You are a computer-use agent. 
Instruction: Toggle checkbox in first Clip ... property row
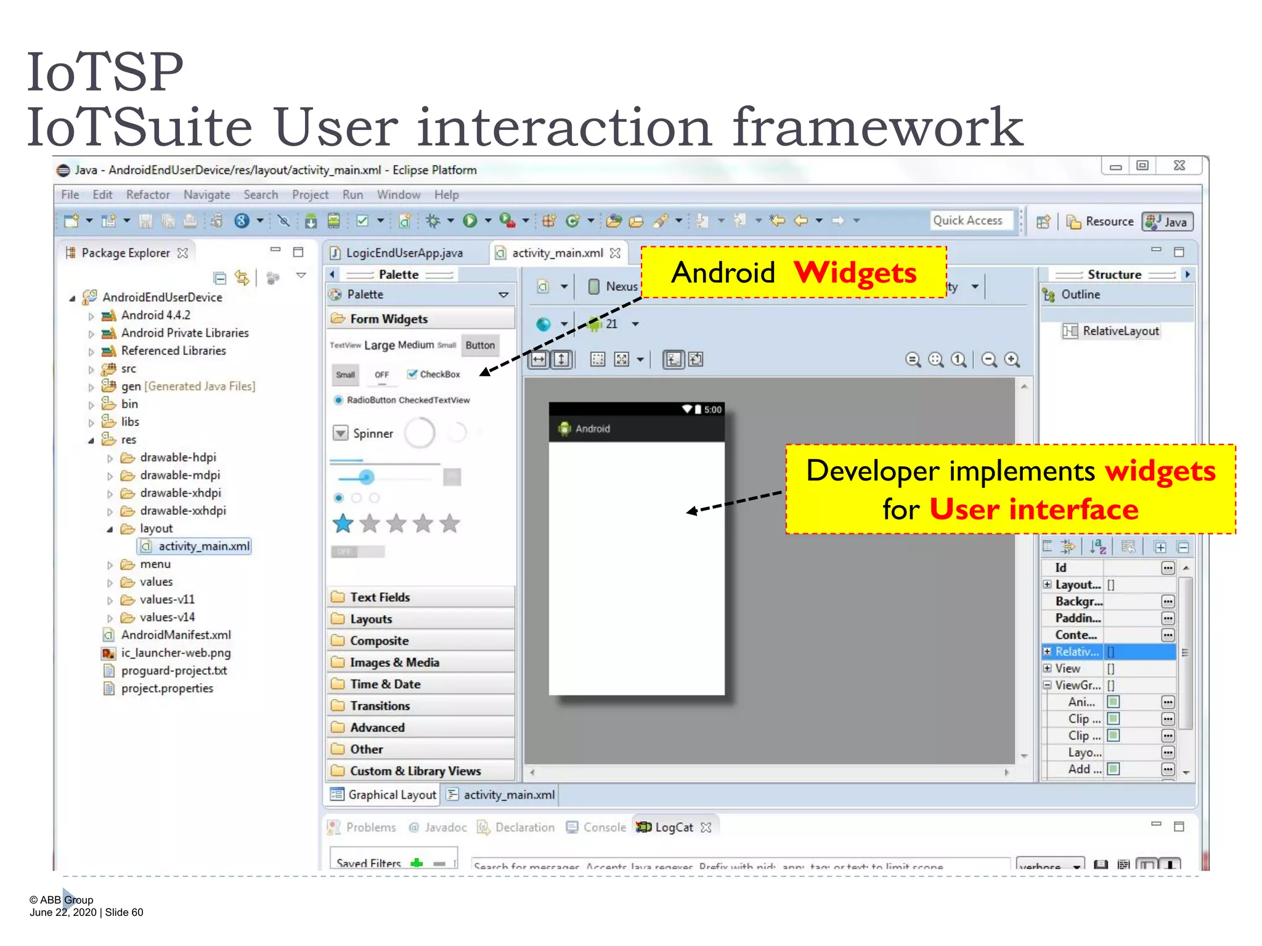(x=1113, y=719)
